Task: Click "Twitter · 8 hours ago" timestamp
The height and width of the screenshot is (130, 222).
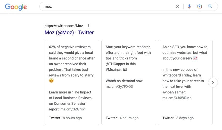Action: pyautogui.click(x=65, y=118)
